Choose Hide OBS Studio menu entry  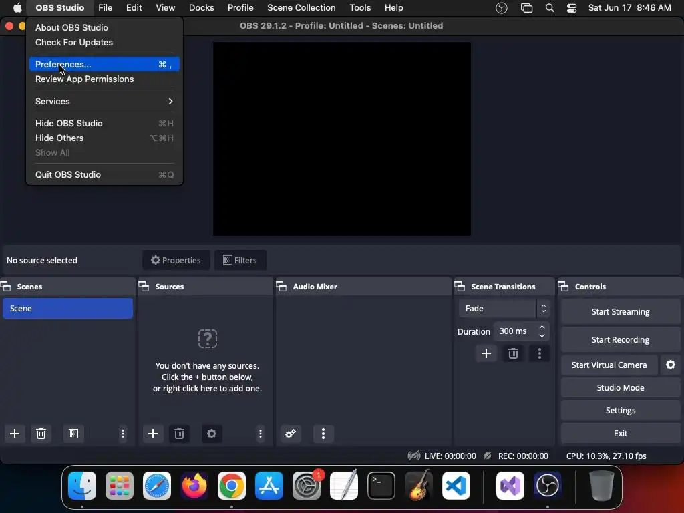(x=104, y=124)
